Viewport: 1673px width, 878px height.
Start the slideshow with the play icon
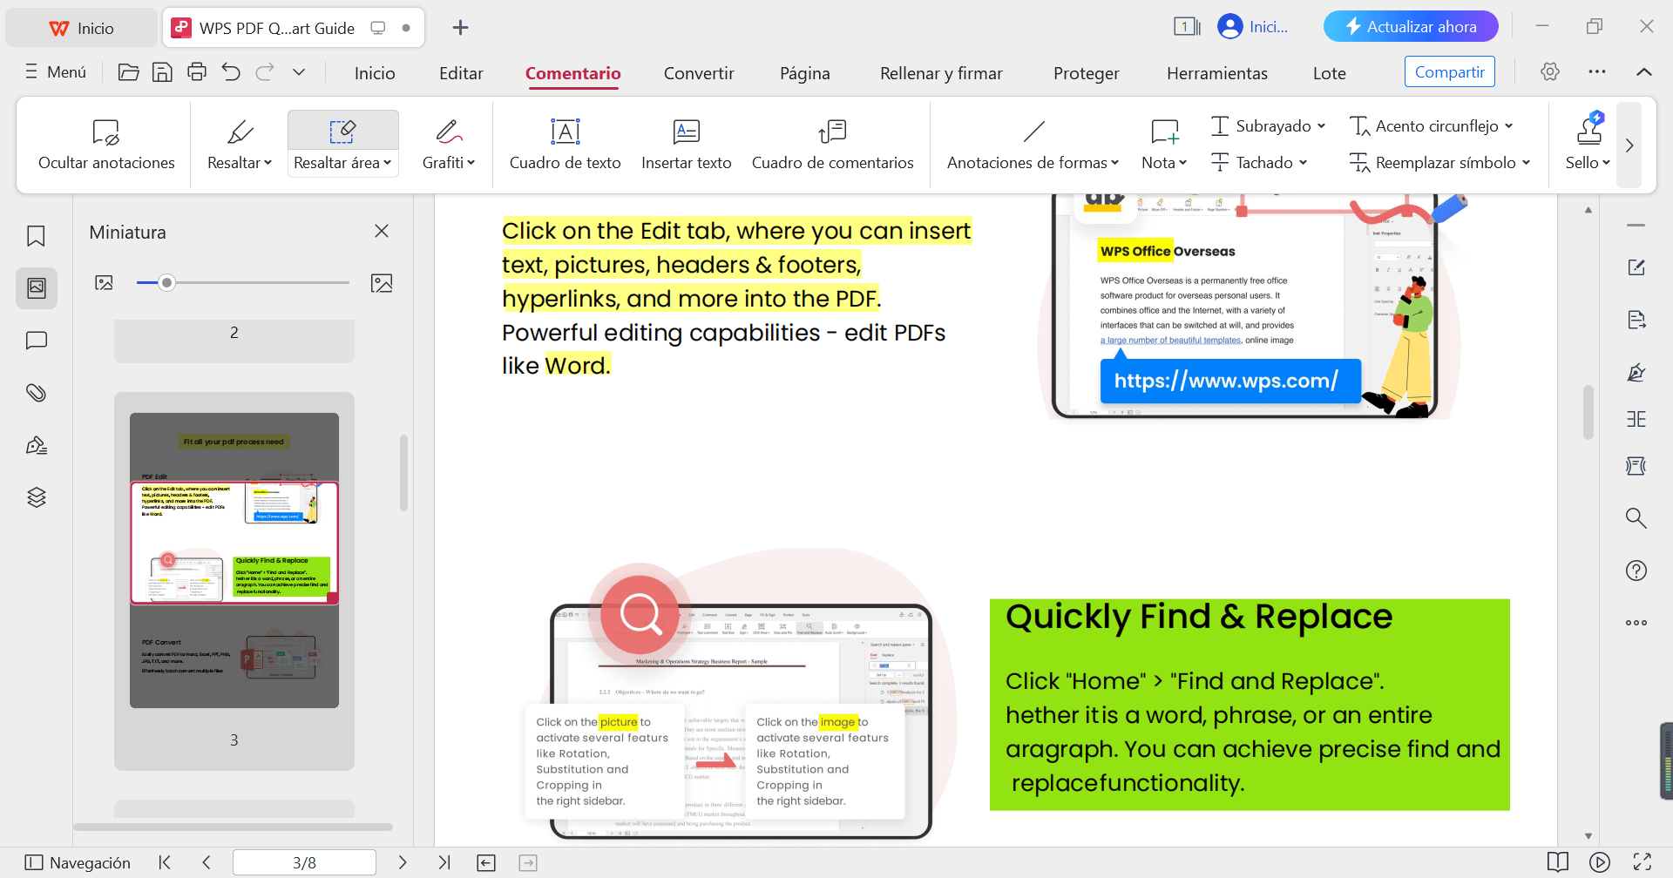1600,862
